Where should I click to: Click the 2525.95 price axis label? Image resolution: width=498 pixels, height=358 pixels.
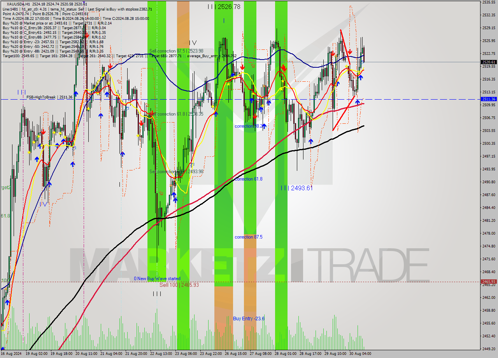coord(489,40)
